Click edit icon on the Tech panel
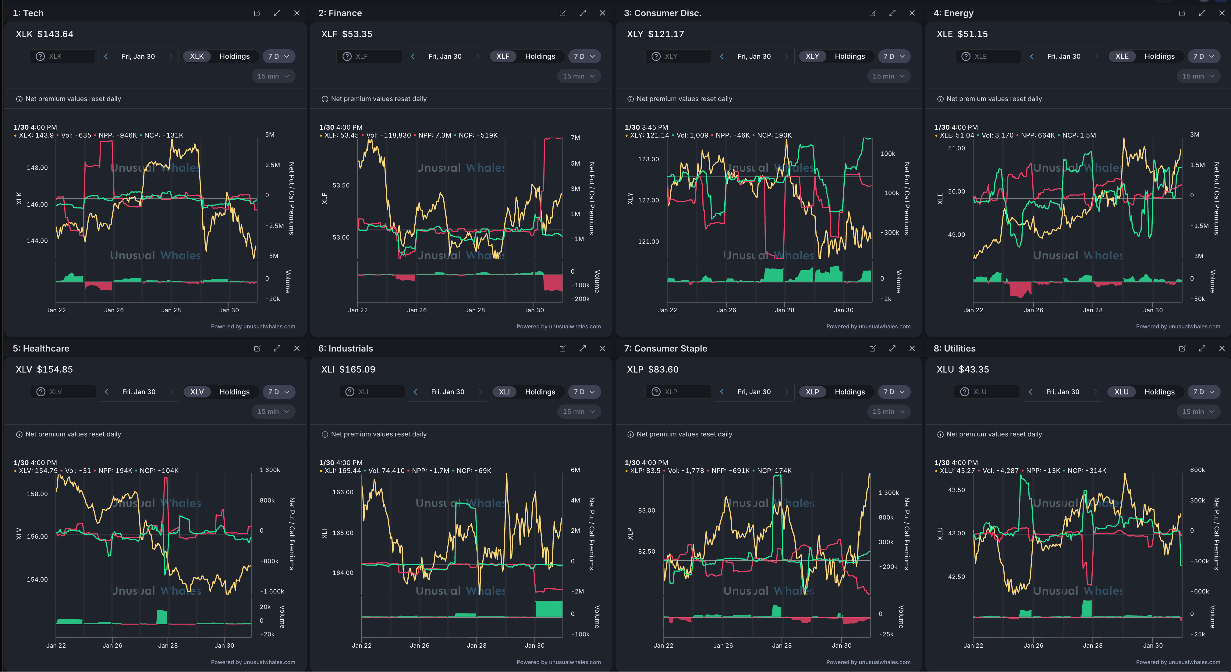The width and height of the screenshot is (1231, 672). pyautogui.click(x=257, y=13)
